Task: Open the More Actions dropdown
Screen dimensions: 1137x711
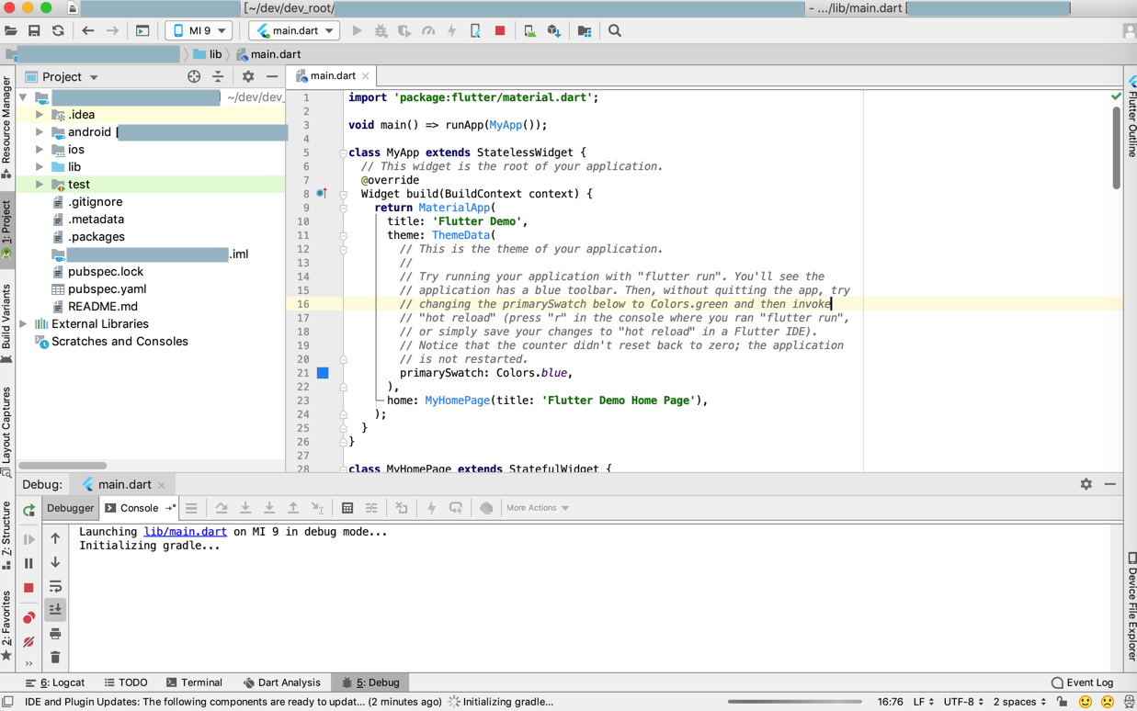Action: (x=538, y=508)
